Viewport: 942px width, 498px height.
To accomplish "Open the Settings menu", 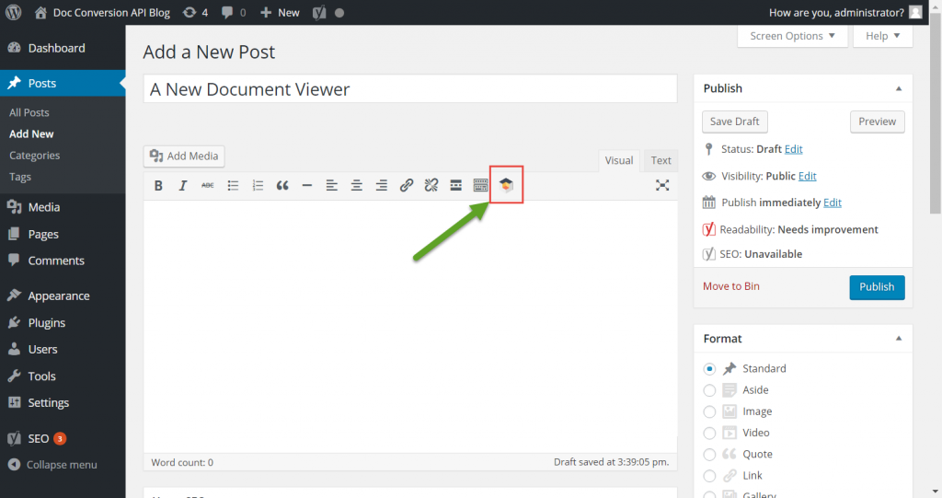I will point(63,403).
